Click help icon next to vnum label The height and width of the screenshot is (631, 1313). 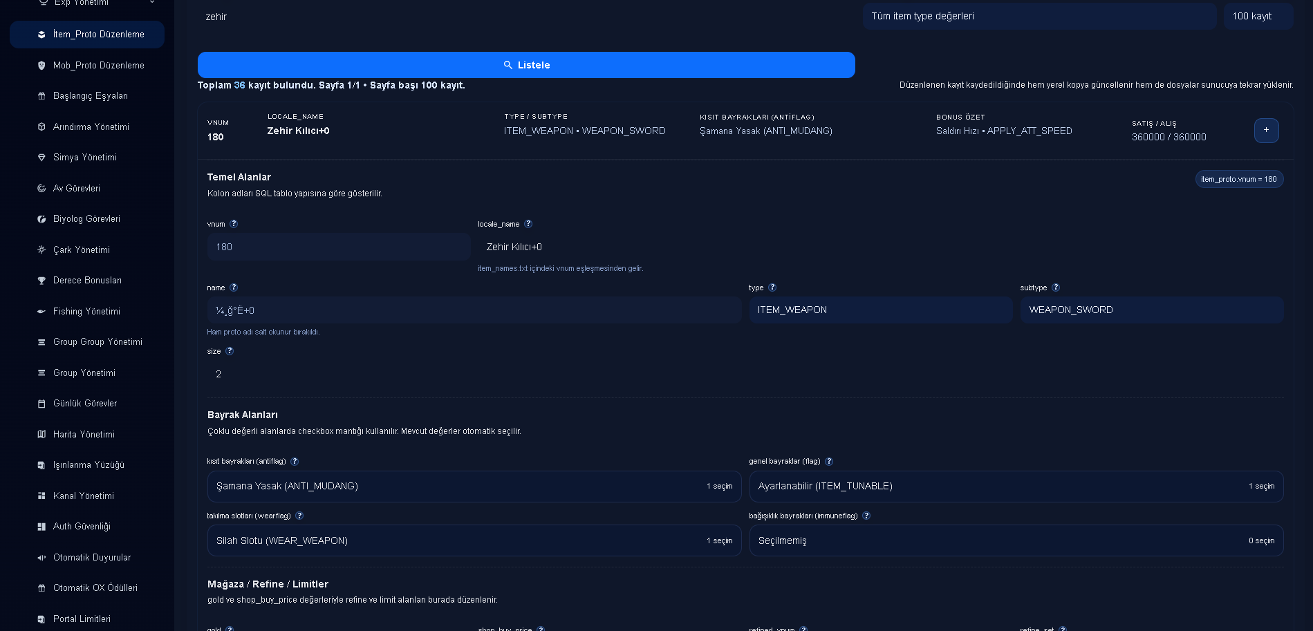[234, 224]
